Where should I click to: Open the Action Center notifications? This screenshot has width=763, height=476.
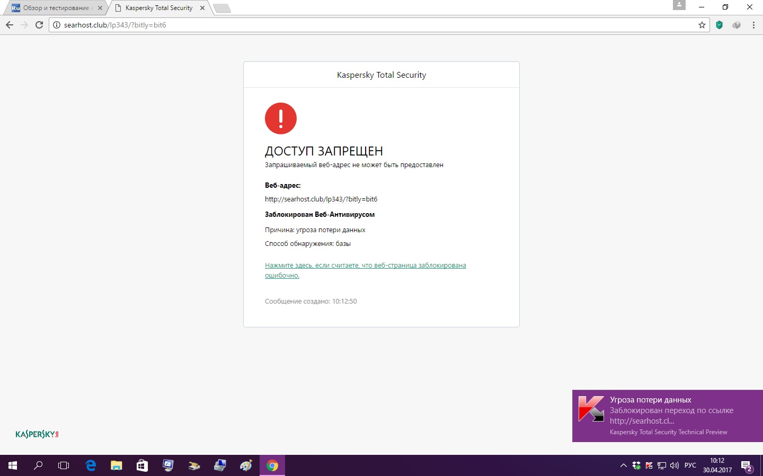click(x=747, y=466)
